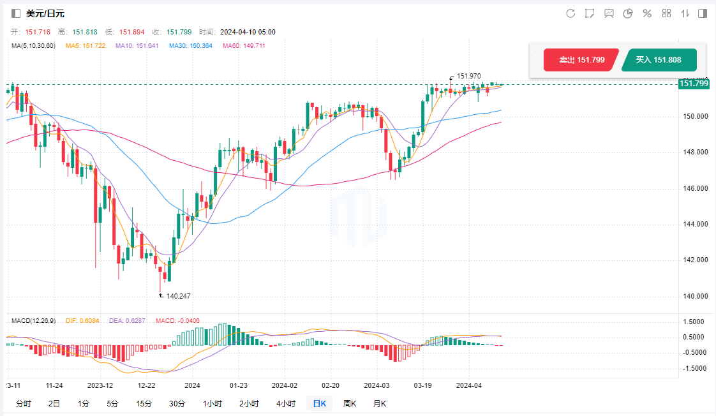Click the up-down arrows icon
The height and width of the screenshot is (416, 716).
[685, 13]
